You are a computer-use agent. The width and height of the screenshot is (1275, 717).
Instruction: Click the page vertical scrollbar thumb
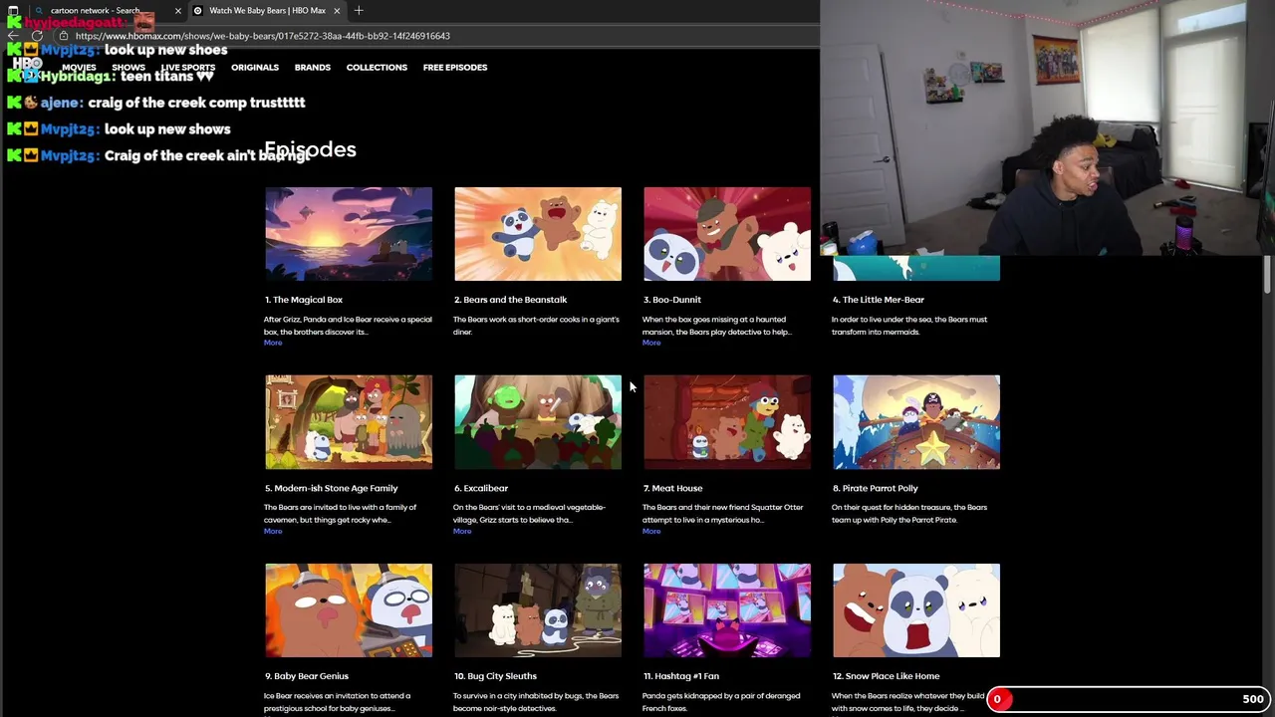pos(1268,275)
